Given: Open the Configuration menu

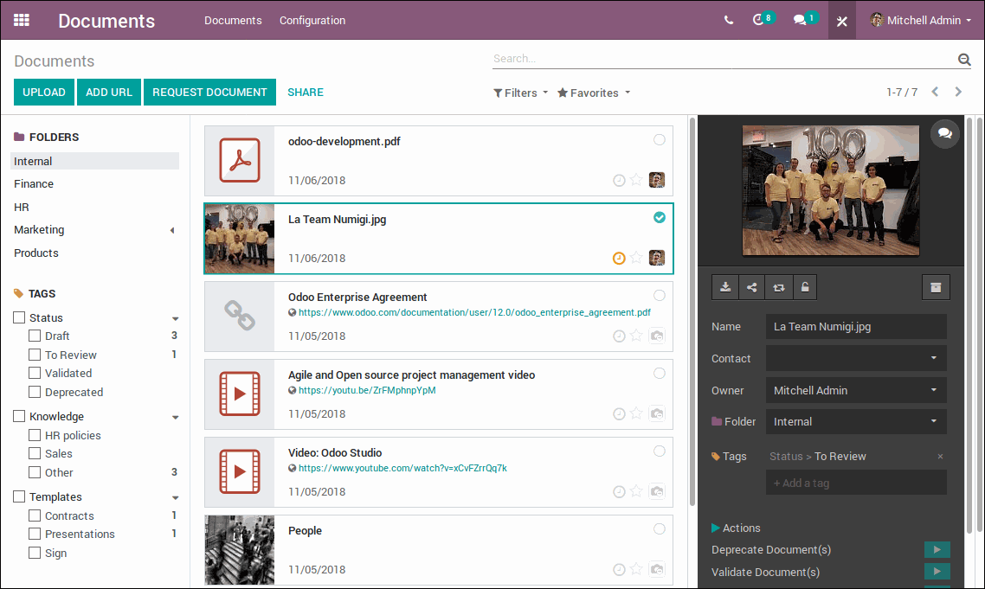Looking at the screenshot, I should point(312,20).
